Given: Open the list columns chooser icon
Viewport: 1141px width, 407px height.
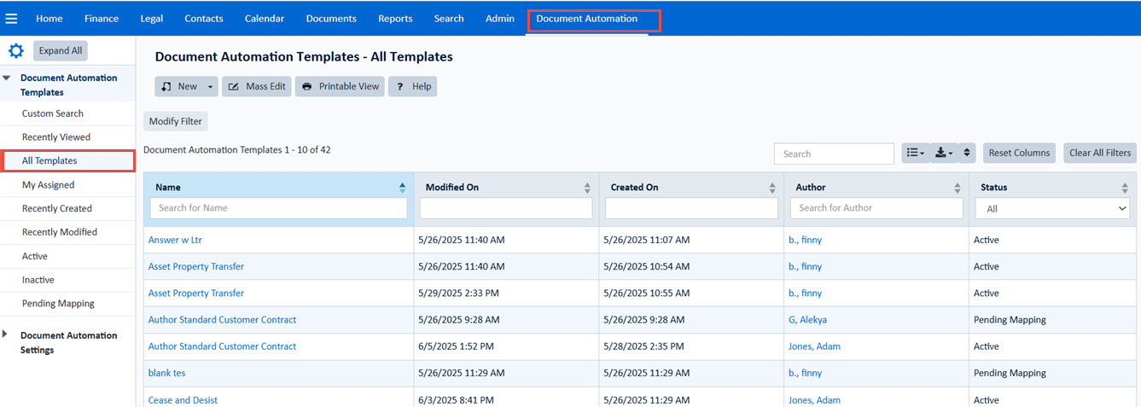Looking at the screenshot, I should click(915, 153).
